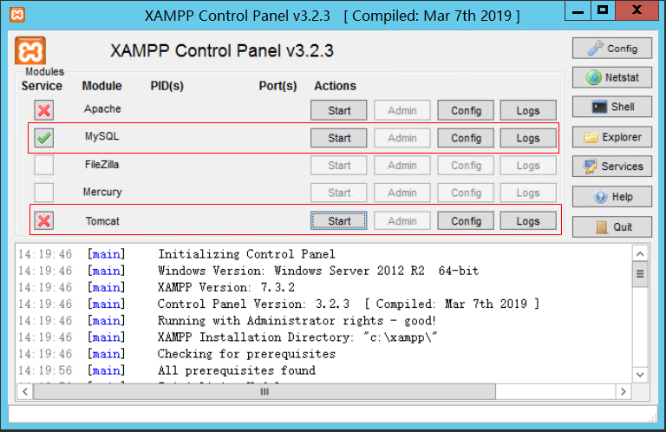The image size is (666, 432).
Task: Start the Mercury module
Action: coord(338,193)
